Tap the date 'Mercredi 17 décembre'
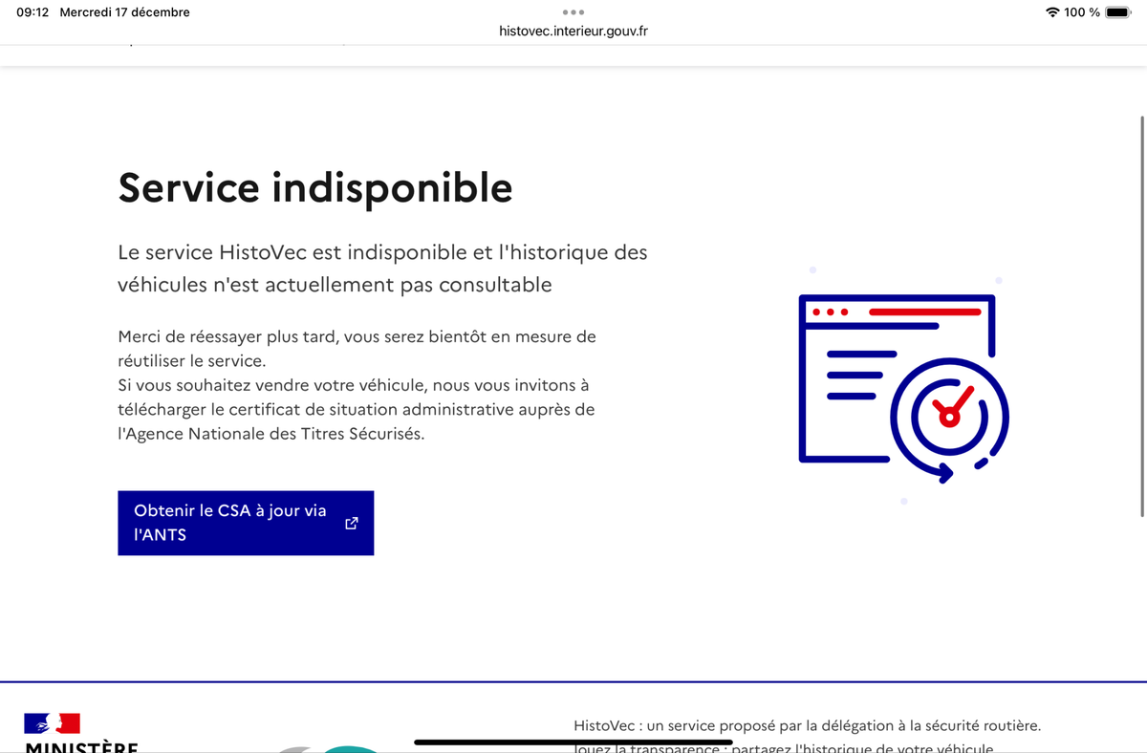1147x753 pixels. [x=124, y=12]
